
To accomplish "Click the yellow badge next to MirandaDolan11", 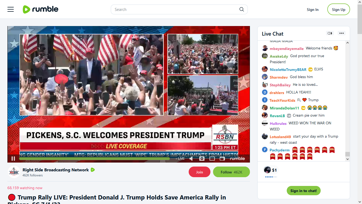I will coord(303,108).
